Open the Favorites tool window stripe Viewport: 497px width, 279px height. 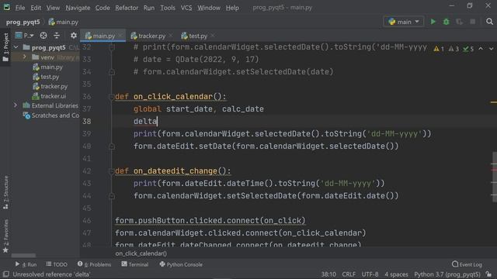point(5,236)
